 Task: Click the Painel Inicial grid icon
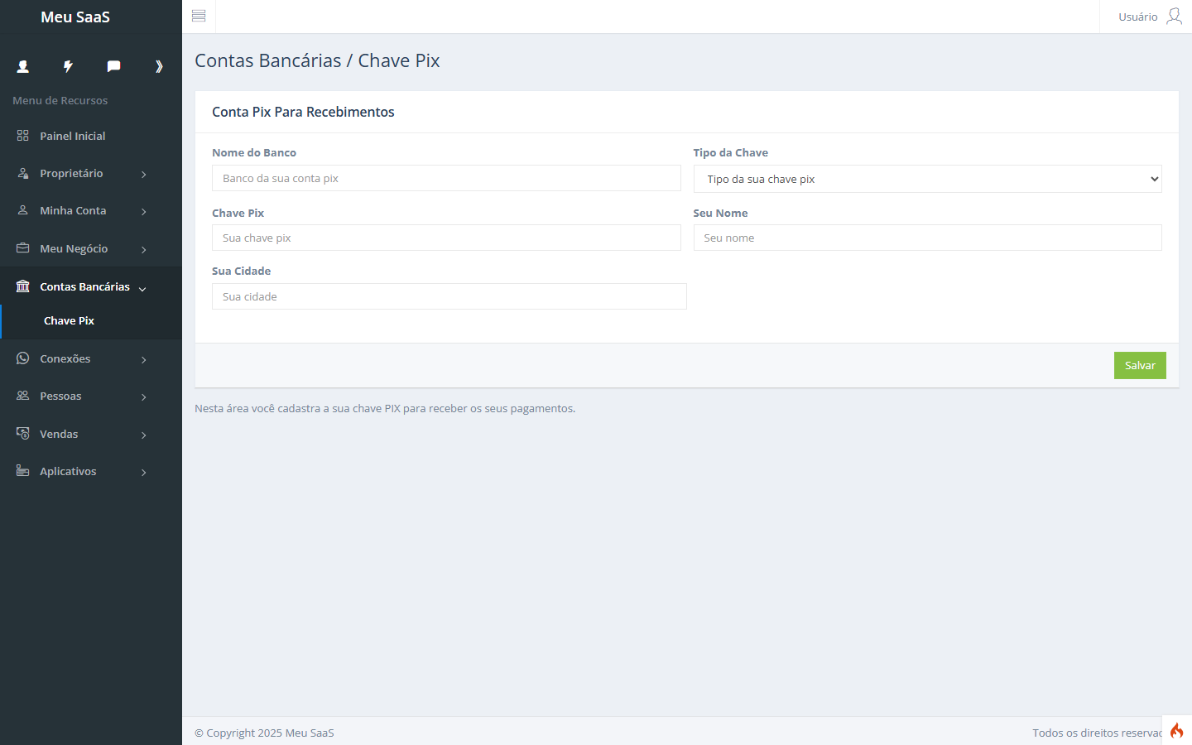click(x=23, y=136)
